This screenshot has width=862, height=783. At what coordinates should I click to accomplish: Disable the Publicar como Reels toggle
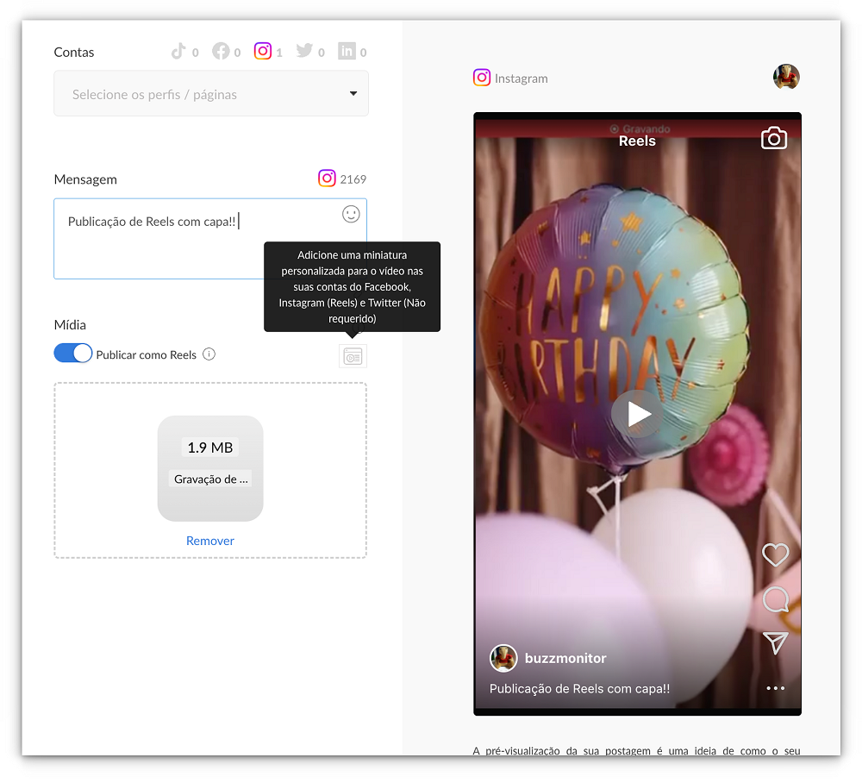tap(73, 354)
